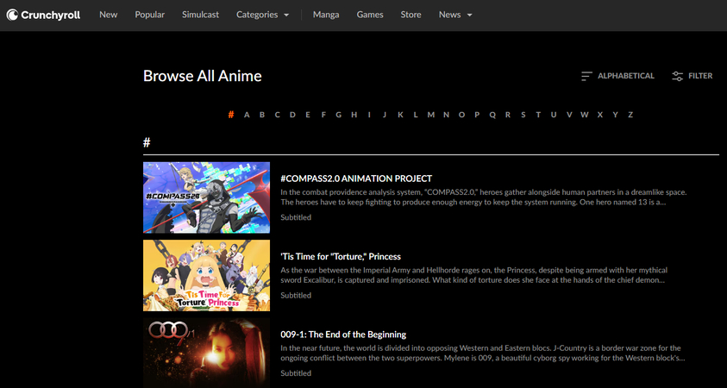This screenshot has height=388, width=727.
Task: Jump to letter B
Action: (x=262, y=115)
